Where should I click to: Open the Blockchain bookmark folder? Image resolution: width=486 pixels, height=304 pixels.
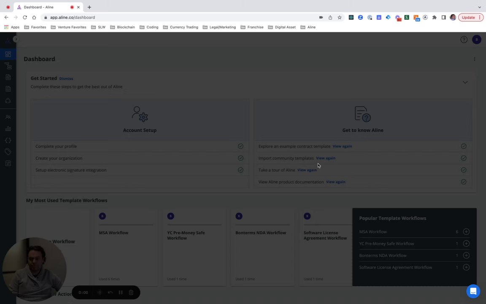(x=122, y=27)
